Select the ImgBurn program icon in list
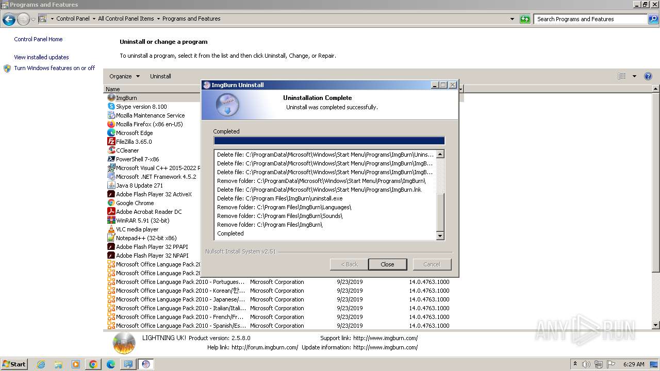 [x=111, y=98]
